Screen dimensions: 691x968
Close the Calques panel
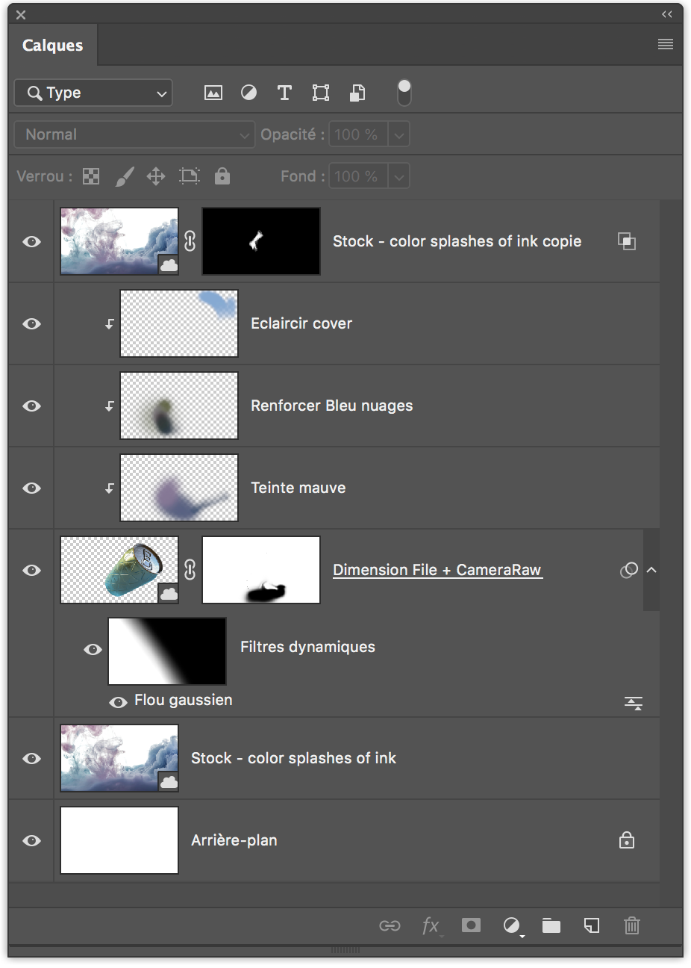coord(21,14)
